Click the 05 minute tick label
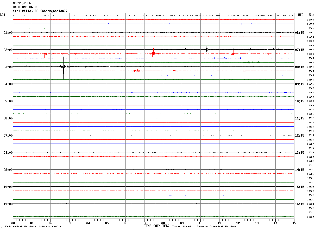This screenshot has width=315, height=230. pos(107,223)
